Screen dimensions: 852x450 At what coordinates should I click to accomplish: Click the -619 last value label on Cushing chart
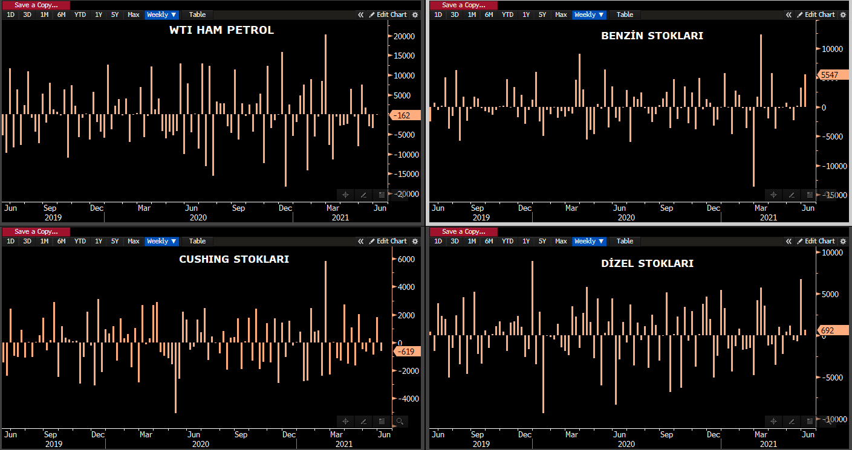point(406,352)
